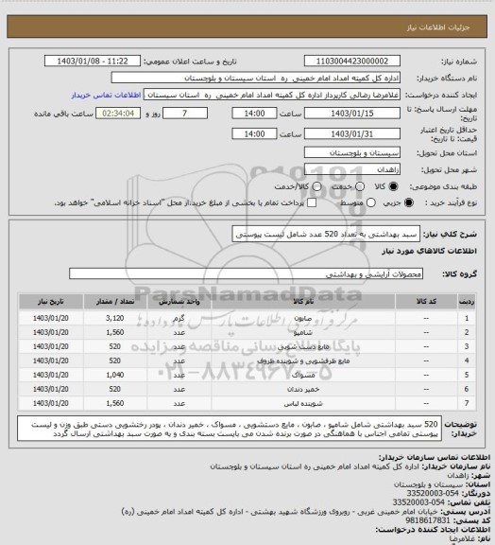
Task: Click the buyer organization name field
Action: tap(255, 78)
